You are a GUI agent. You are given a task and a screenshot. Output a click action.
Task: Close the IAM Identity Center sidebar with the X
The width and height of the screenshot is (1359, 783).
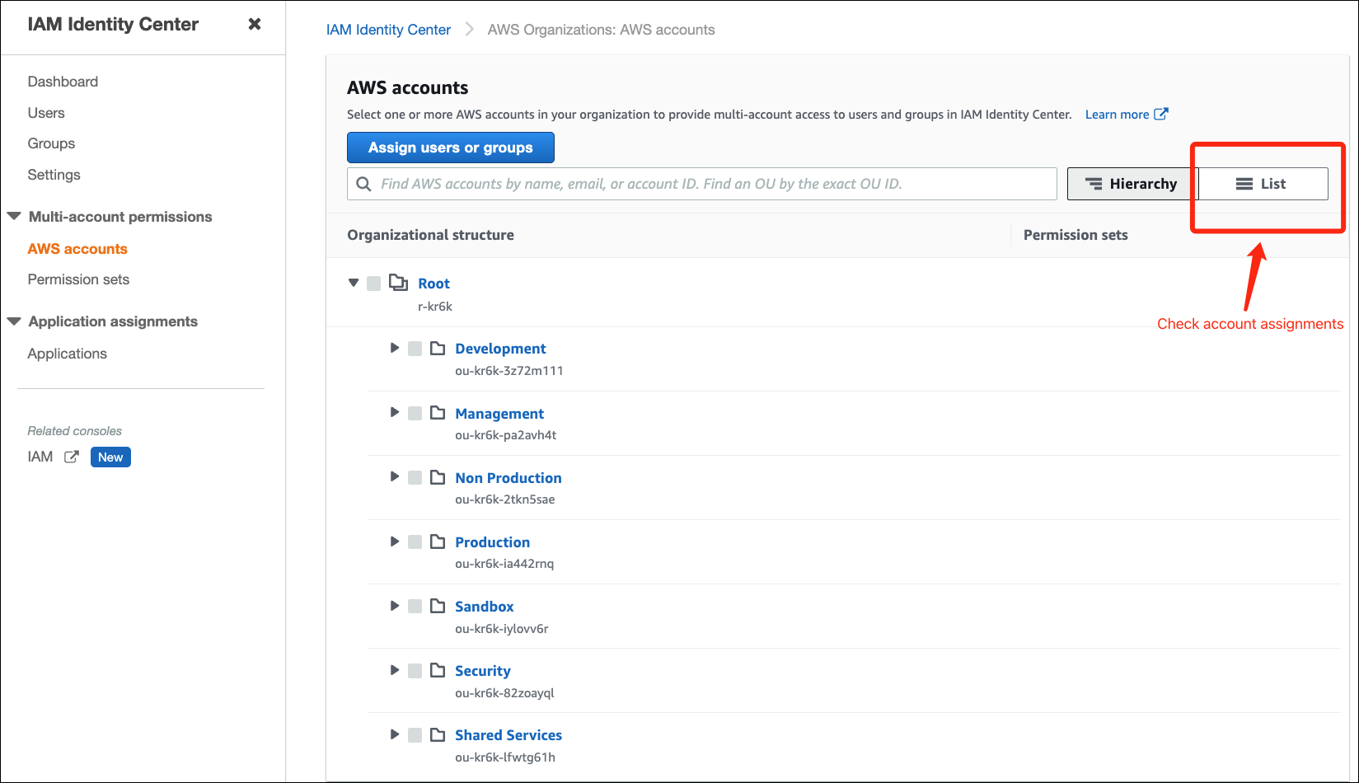[254, 24]
